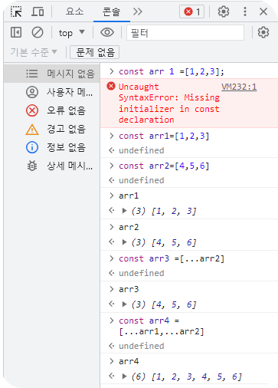Switch to the 콘솔 tab
The image size is (278, 388).
click(112, 12)
